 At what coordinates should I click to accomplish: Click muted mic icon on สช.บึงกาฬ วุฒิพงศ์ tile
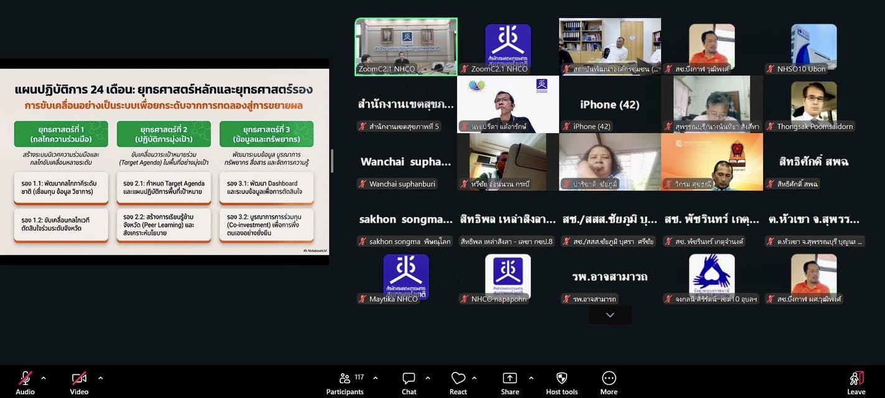pyautogui.click(x=669, y=69)
